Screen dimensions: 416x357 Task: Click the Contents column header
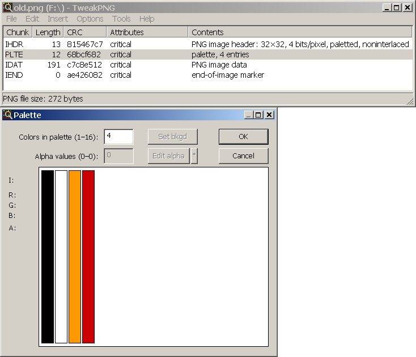point(300,32)
